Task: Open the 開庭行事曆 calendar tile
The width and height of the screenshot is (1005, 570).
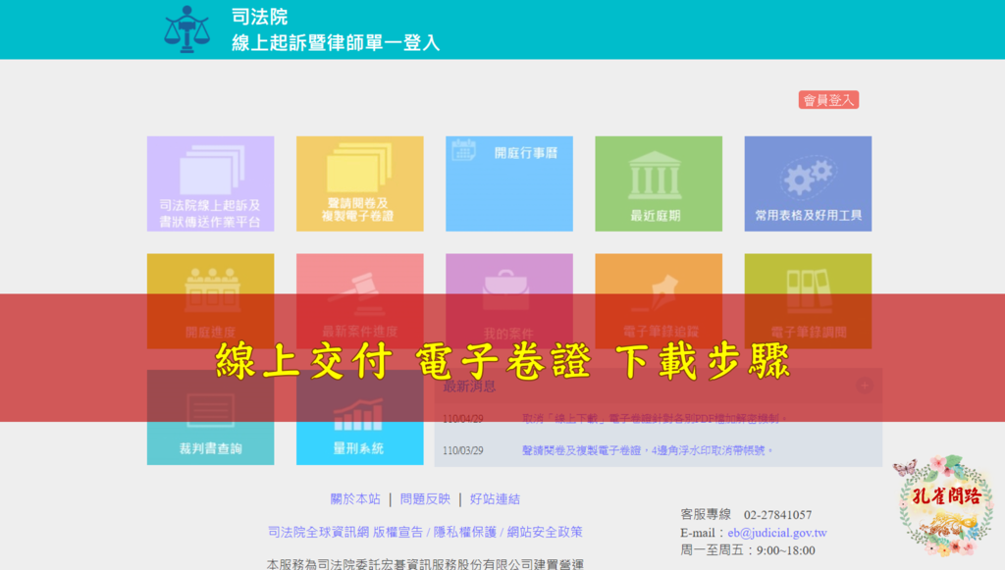Action: [x=509, y=183]
